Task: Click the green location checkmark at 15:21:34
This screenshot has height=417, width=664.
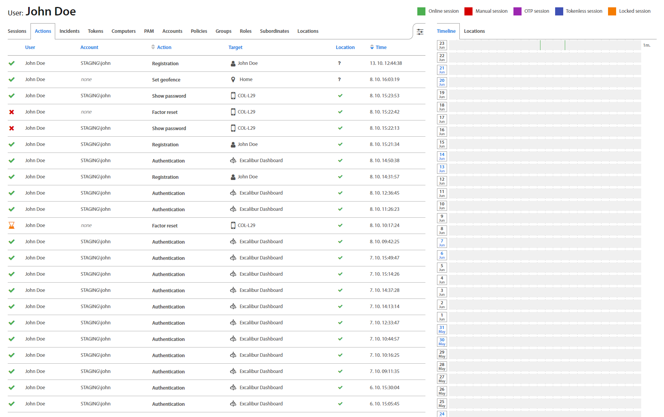Action: point(340,144)
